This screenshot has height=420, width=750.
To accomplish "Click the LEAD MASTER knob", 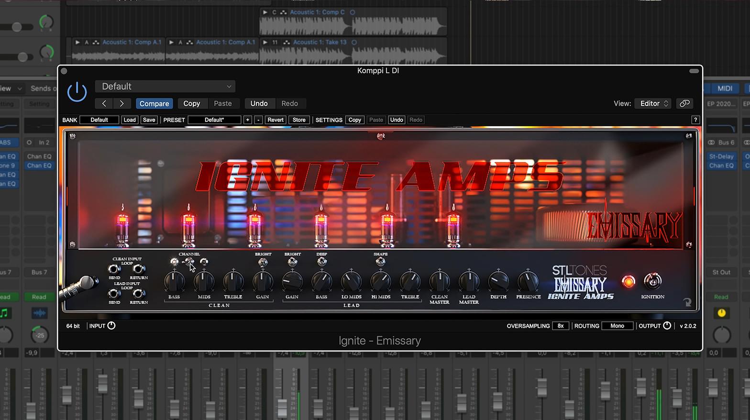I will pyautogui.click(x=469, y=281).
